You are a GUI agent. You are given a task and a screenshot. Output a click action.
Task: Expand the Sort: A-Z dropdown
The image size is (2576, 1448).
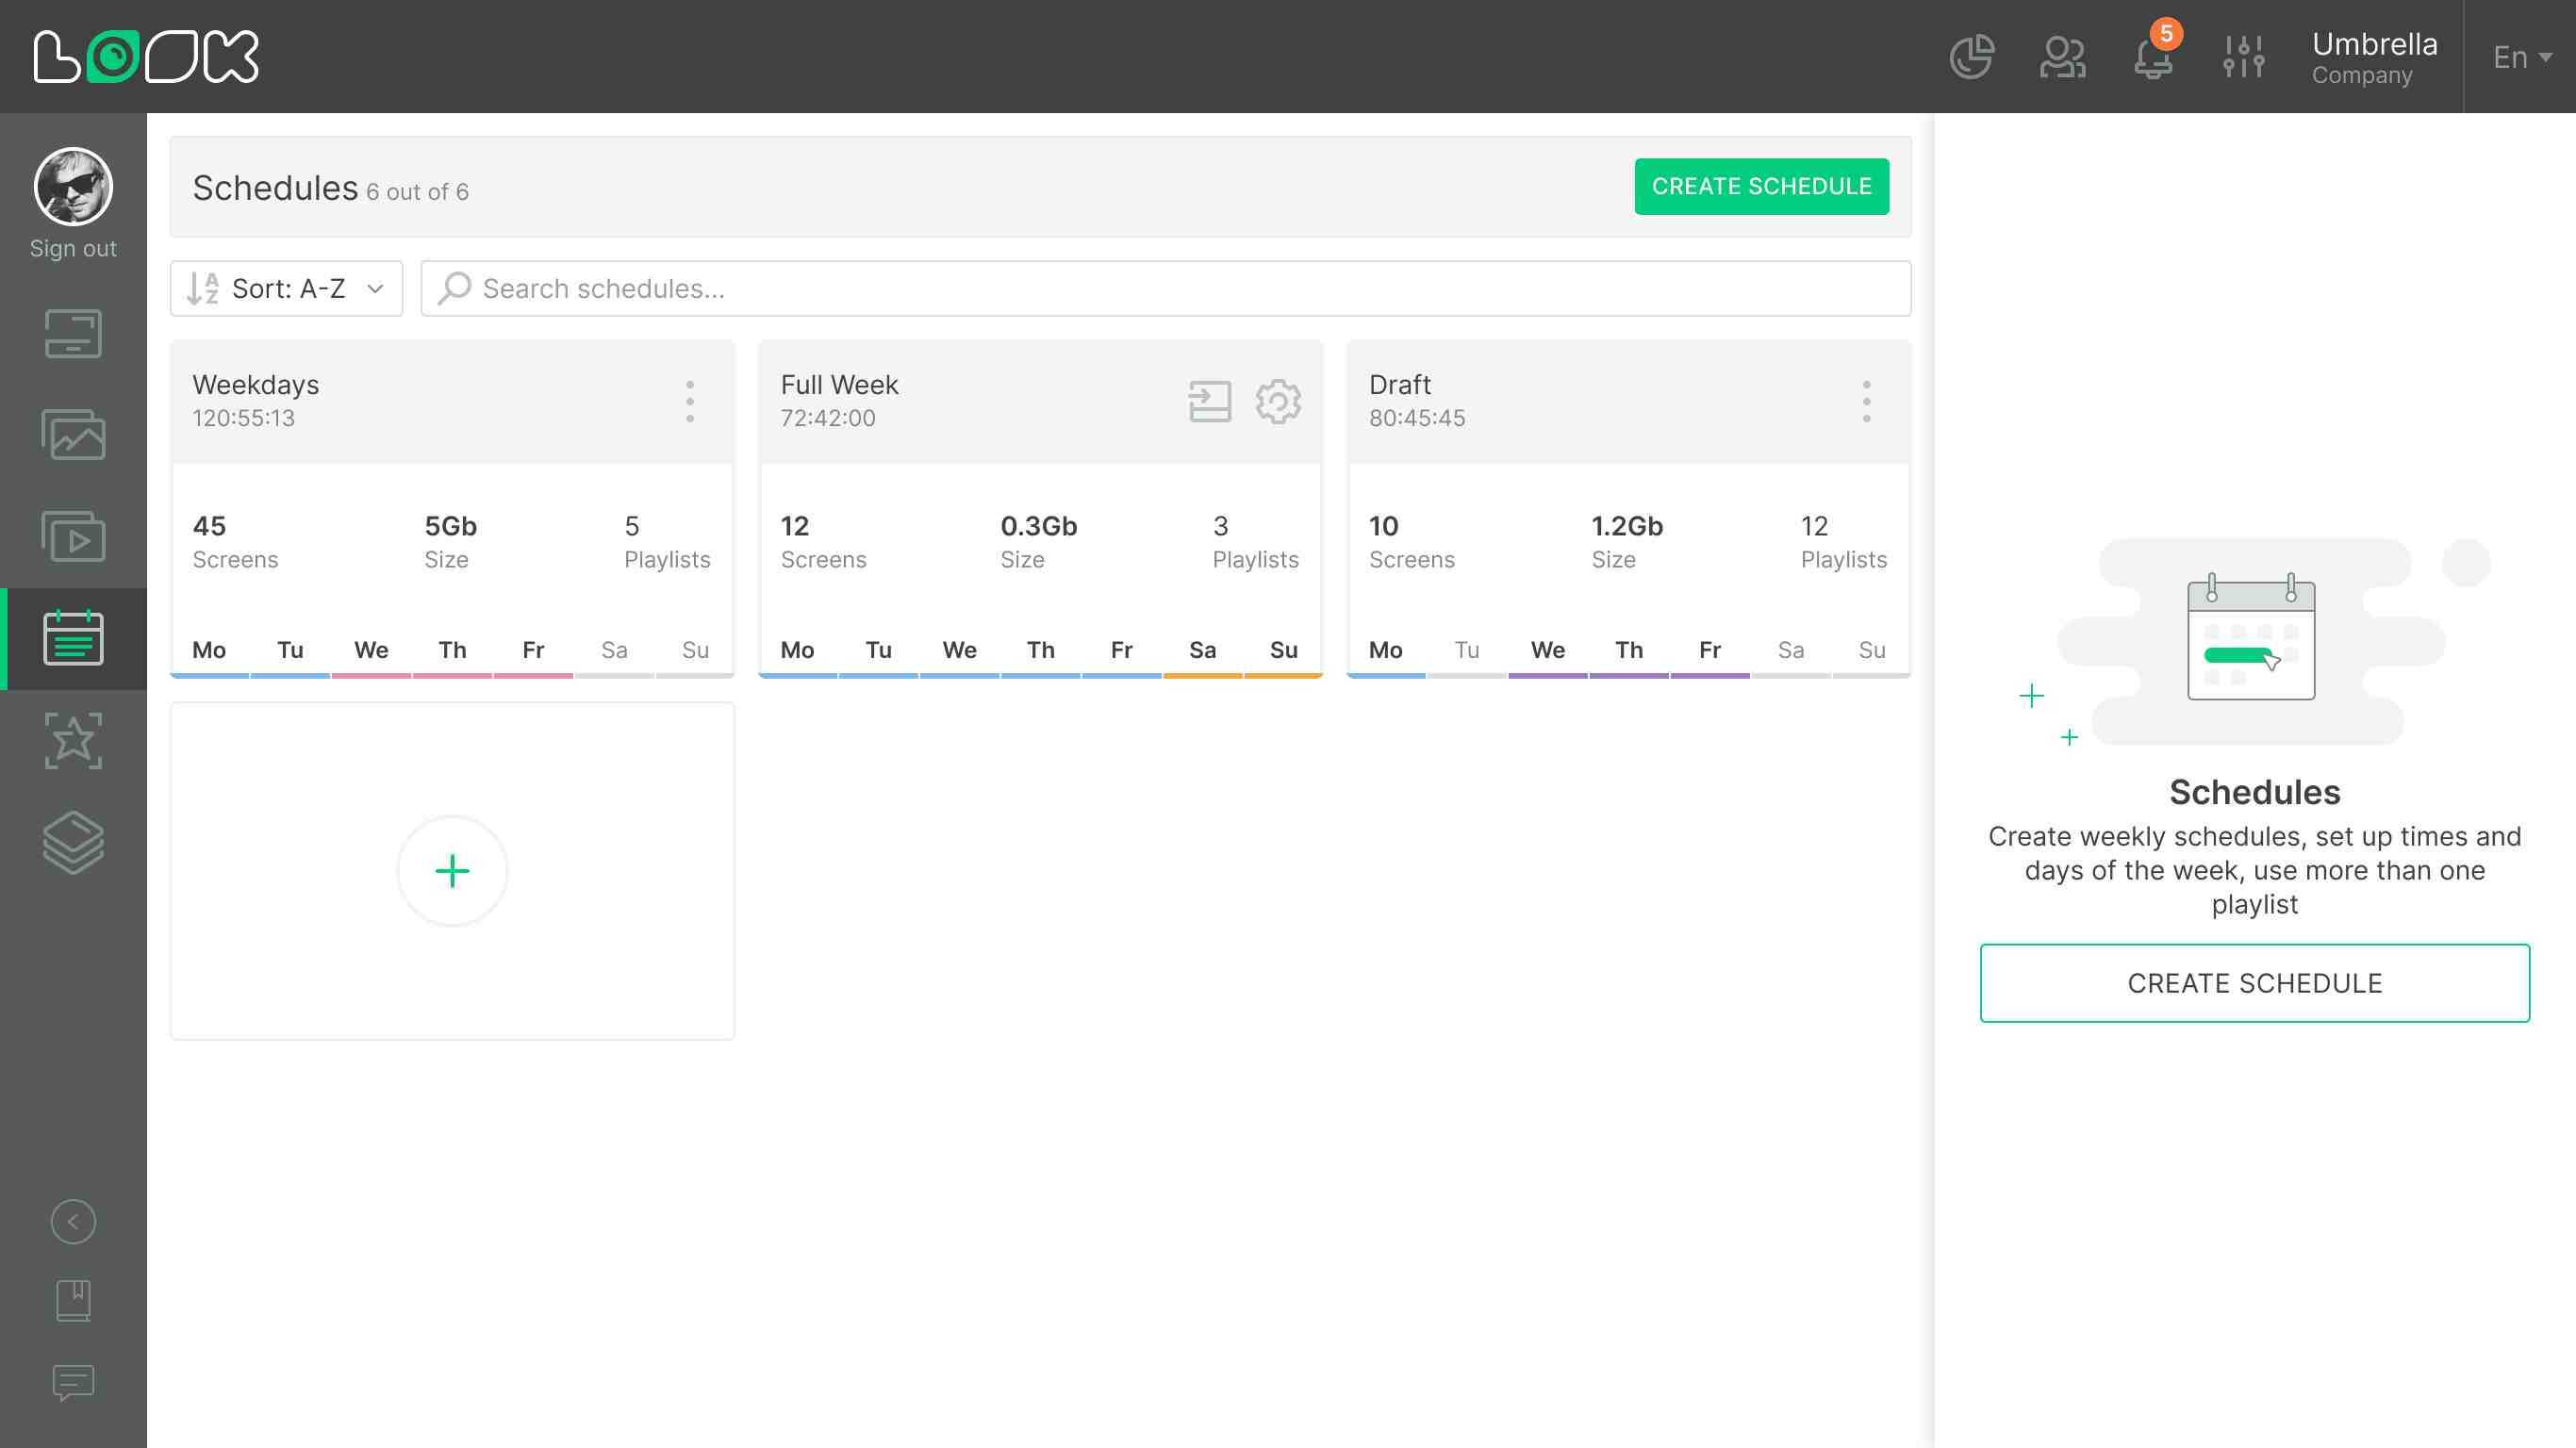(x=286, y=289)
